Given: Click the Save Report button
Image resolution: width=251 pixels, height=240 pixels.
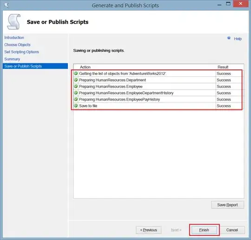Looking at the screenshot, I should point(227,205).
